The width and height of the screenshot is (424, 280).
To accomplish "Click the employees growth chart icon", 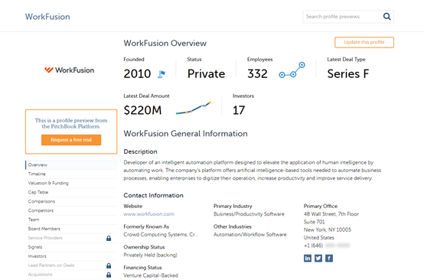I will tap(292, 70).
